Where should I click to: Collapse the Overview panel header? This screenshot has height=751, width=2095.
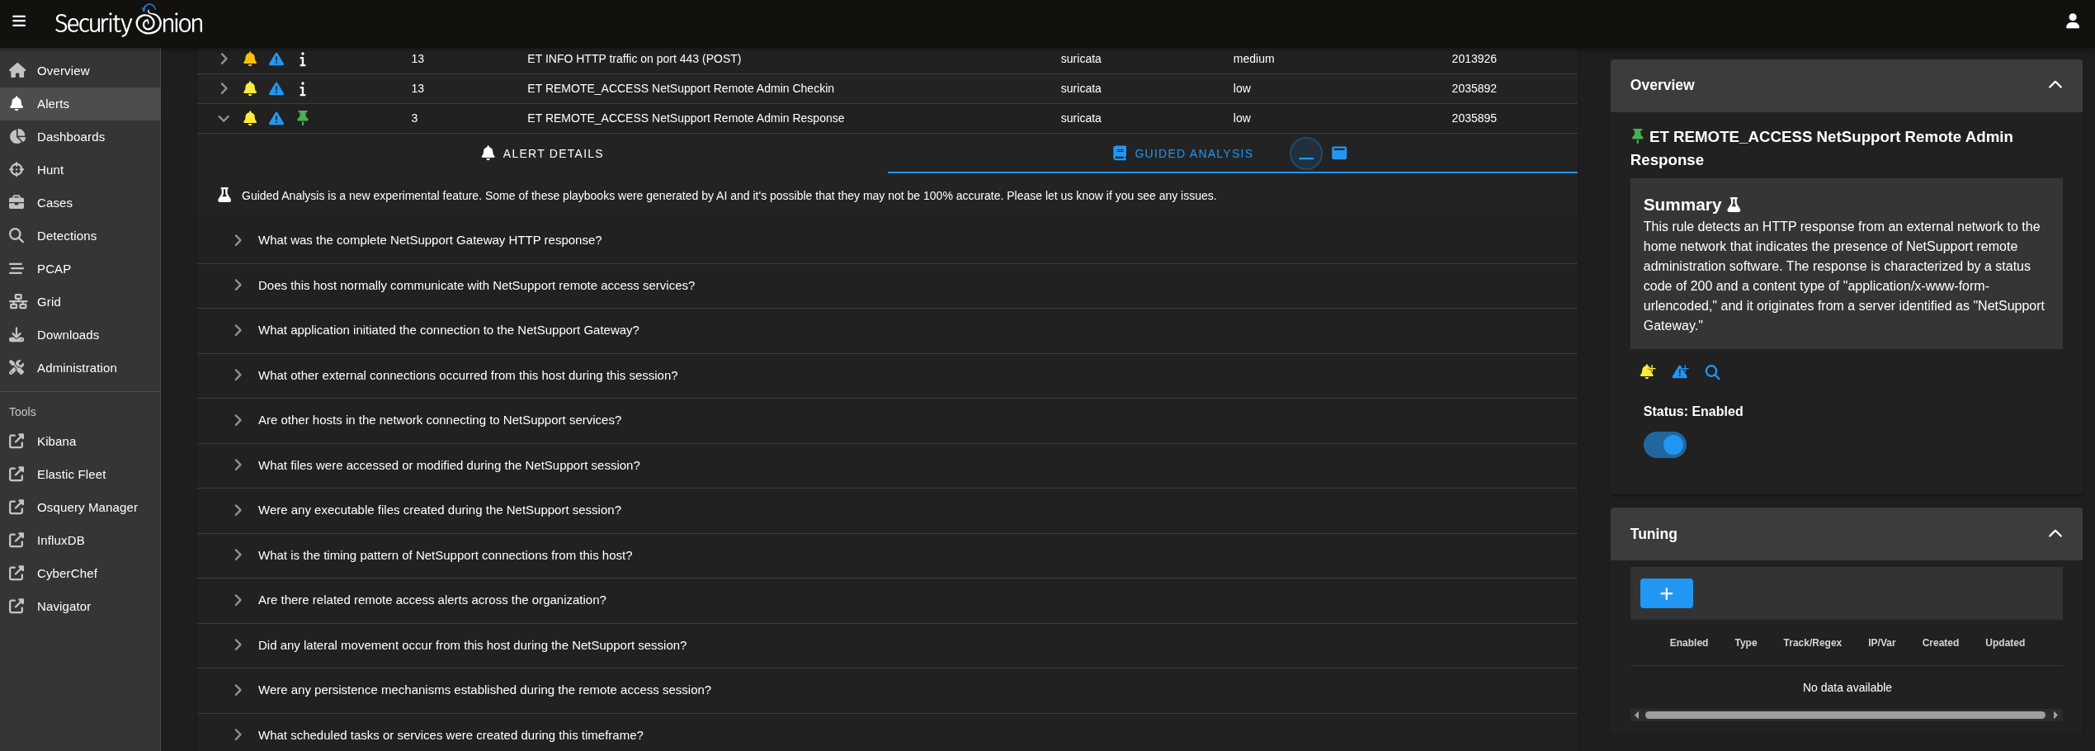click(x=1846, y=85)
